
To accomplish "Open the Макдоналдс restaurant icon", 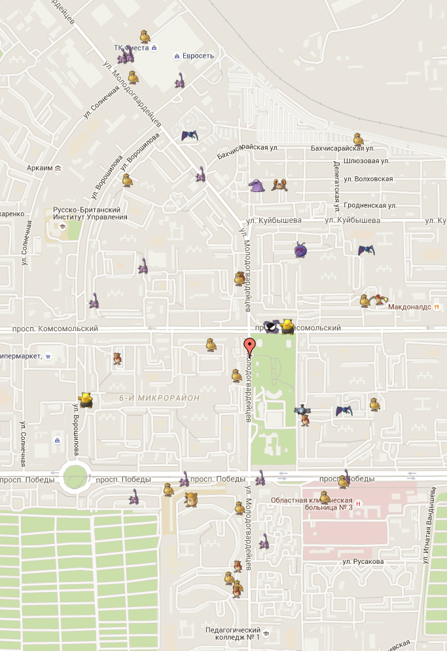I will pos(437,307).
